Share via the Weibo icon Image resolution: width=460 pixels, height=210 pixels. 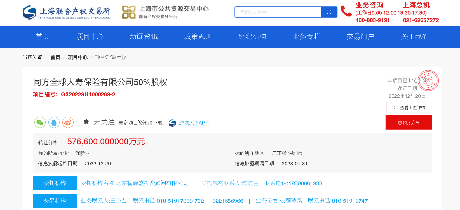[68, 122]
